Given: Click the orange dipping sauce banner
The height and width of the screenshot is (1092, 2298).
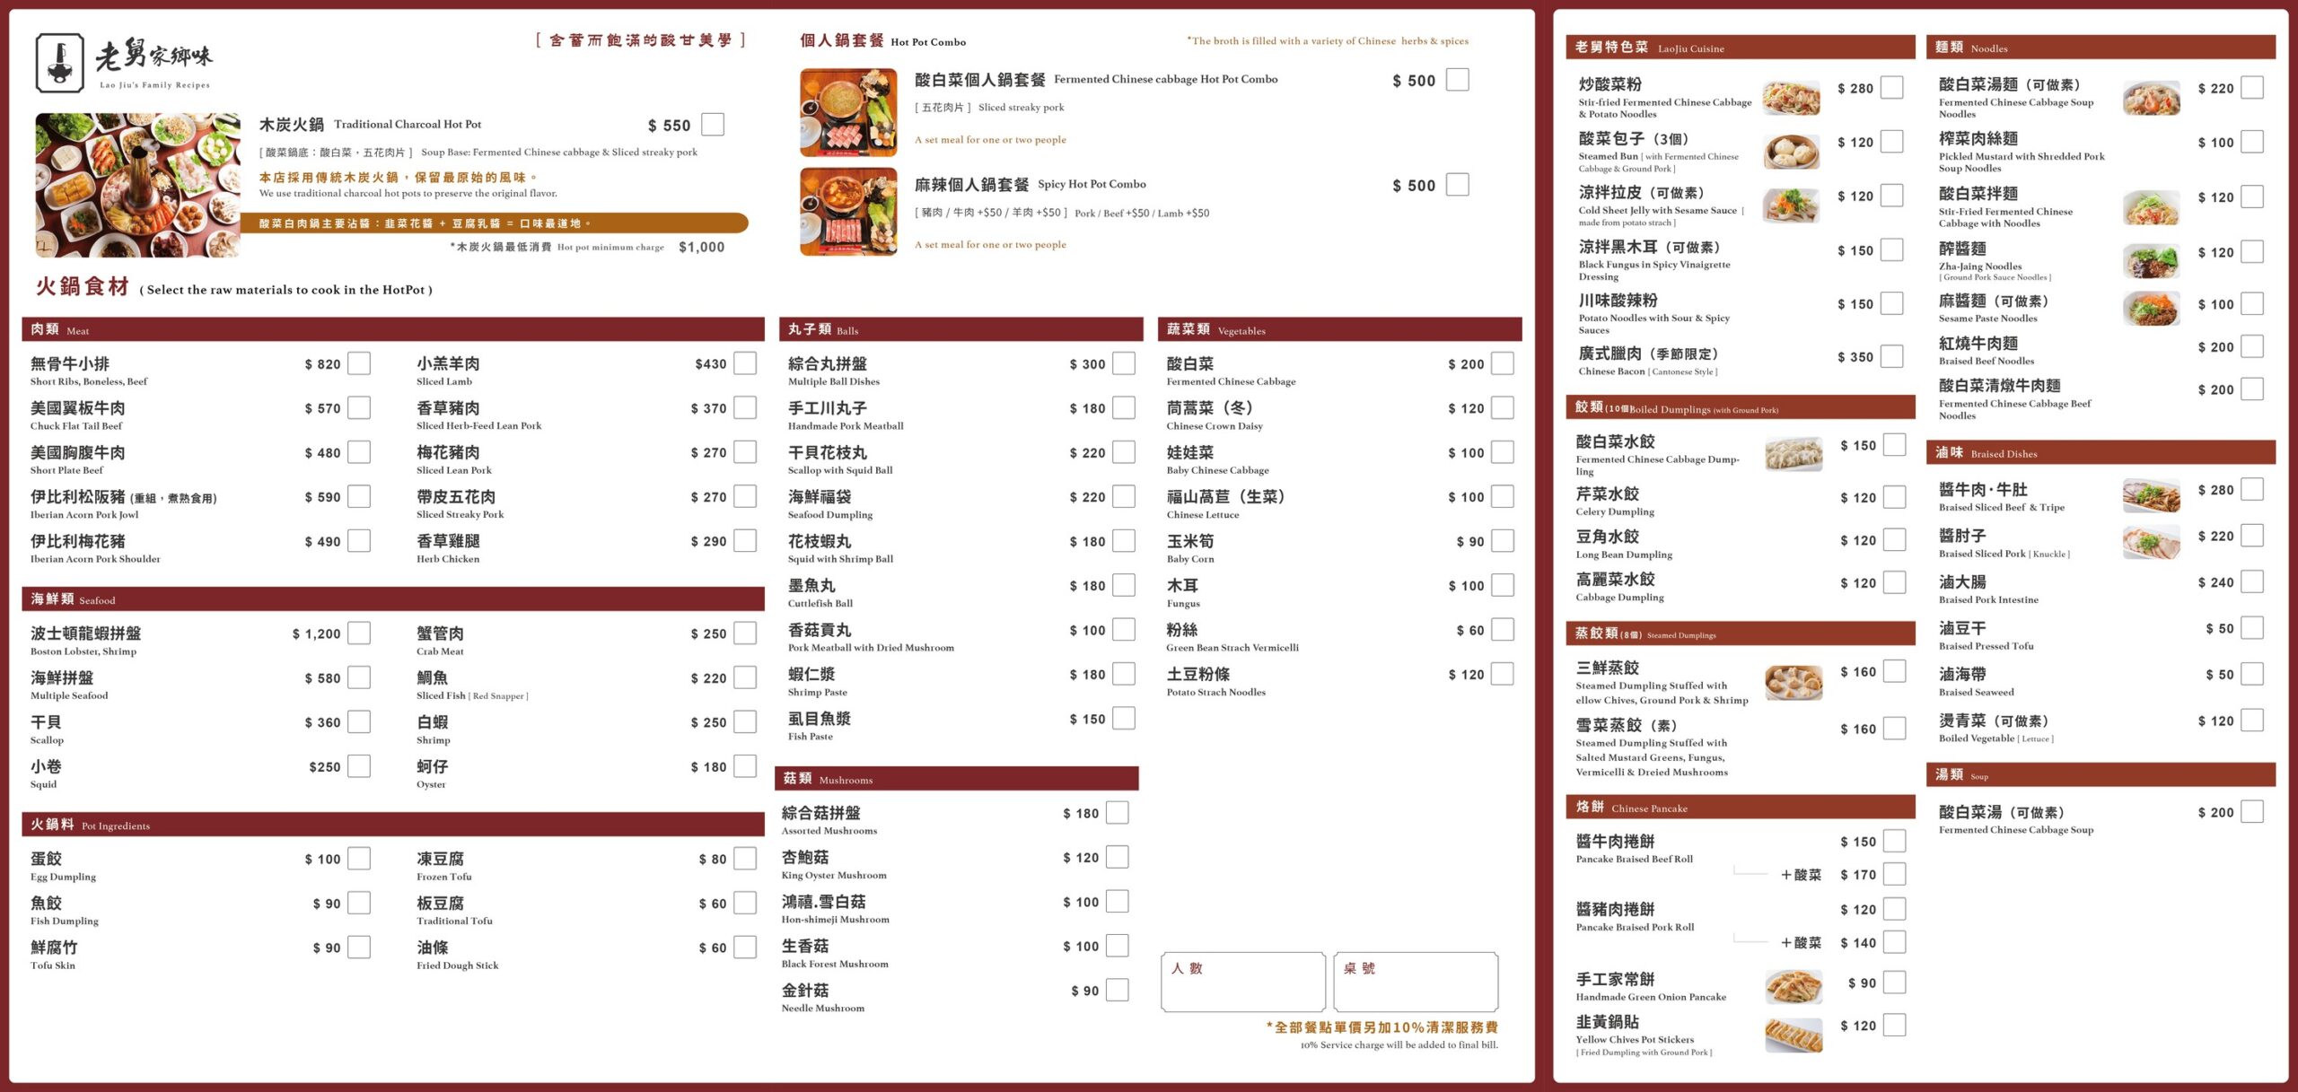Looking at the screenshot, I should click(494, 223).
